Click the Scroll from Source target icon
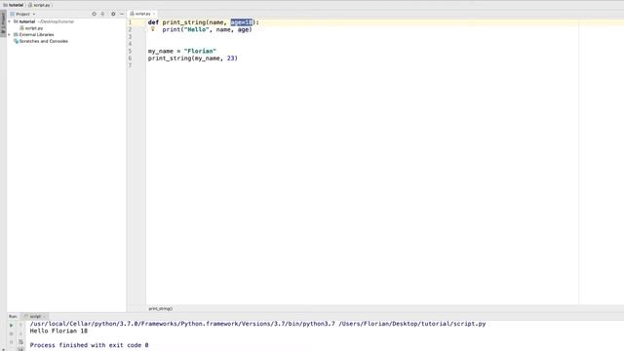This screenshot has width=624, height=351. click(x=95, y=14)
